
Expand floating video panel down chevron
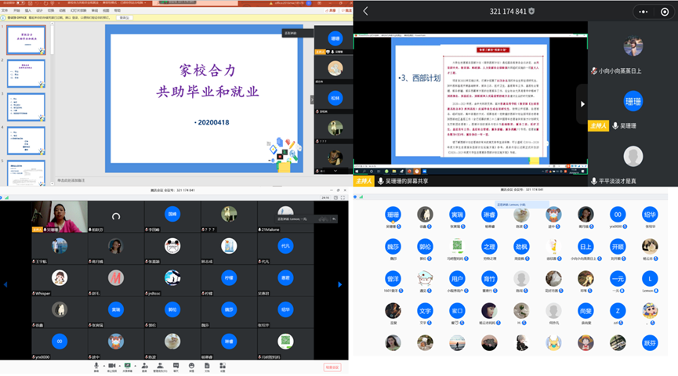coord(335,171)
